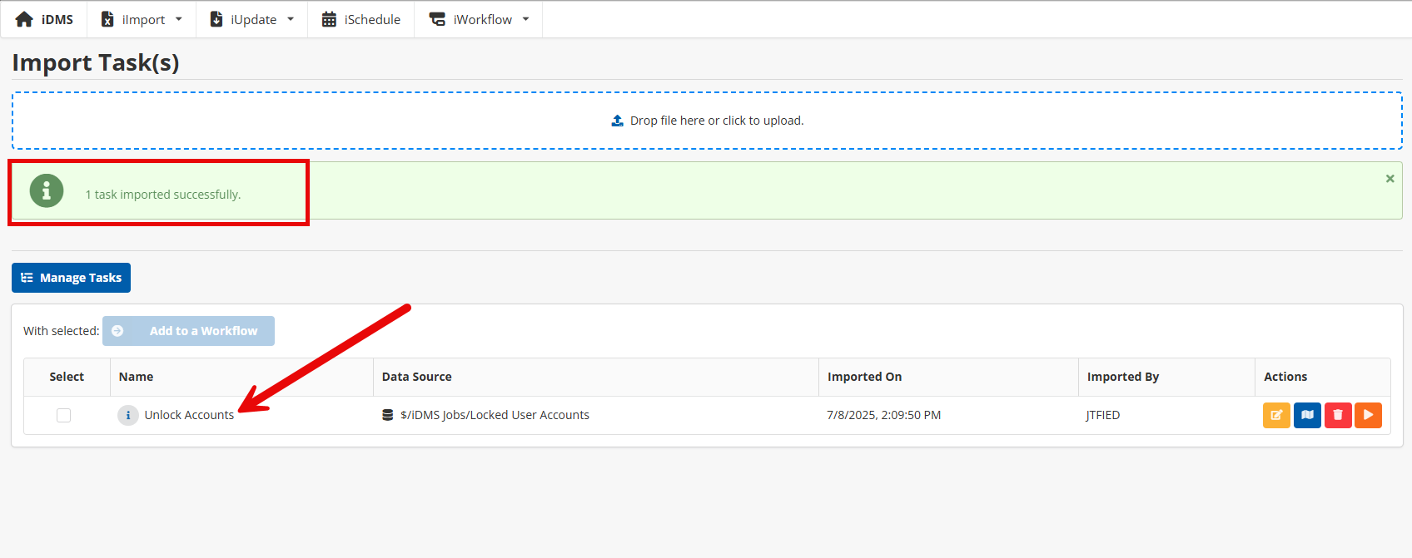Go to iDMS home via house icon

pos(24,19)
